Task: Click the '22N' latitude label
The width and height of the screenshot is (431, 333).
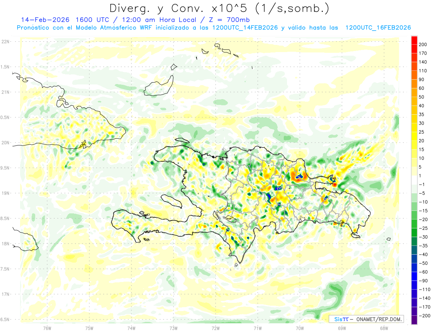Action: click(5, 42)
